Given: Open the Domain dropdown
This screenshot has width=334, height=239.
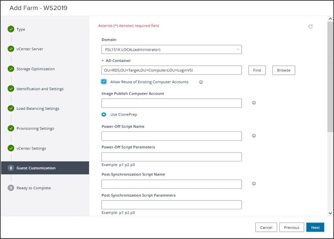Looking at the screenshot, I should coord(171,49).
